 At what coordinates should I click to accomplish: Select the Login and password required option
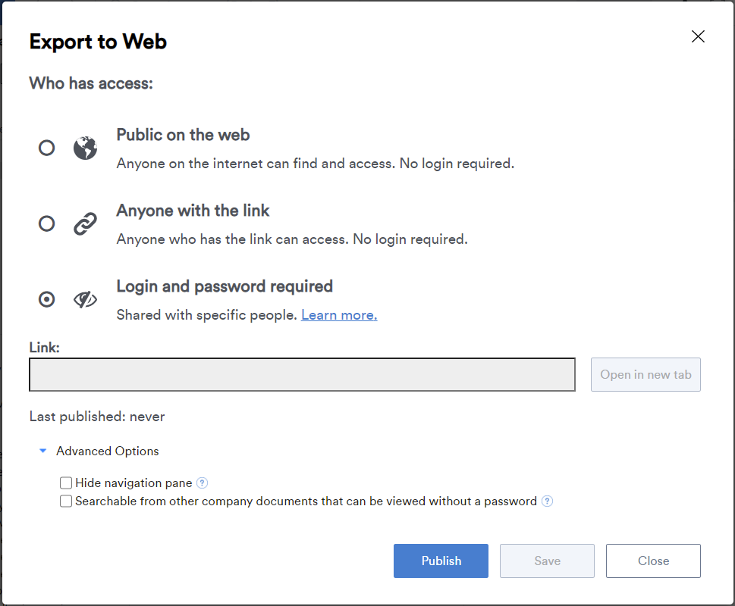46,298
